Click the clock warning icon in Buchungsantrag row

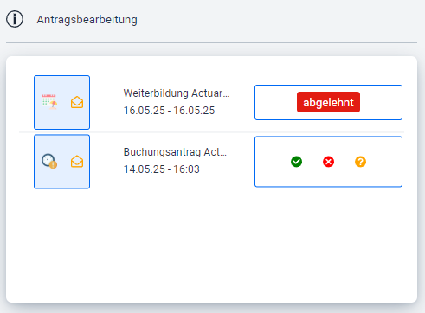(49, 161)
